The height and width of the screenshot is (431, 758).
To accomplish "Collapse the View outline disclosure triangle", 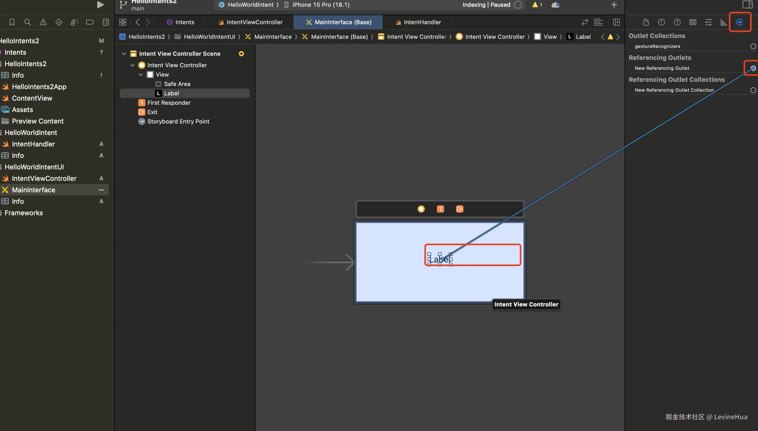I will pos(141,75).
